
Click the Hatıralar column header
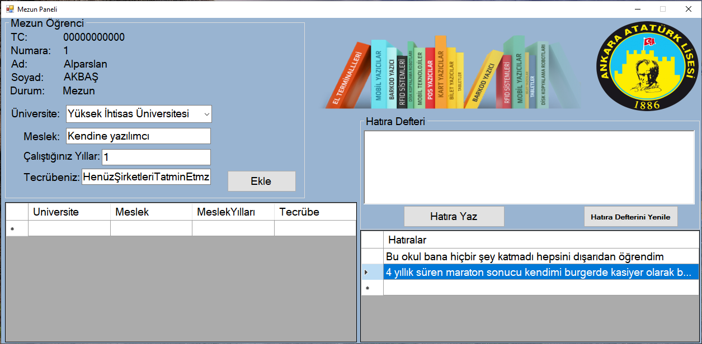[x=541, y=240]
